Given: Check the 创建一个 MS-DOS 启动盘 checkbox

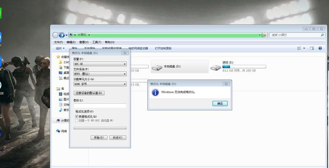Looking at the screenshot, I should (x=77, y=121).
